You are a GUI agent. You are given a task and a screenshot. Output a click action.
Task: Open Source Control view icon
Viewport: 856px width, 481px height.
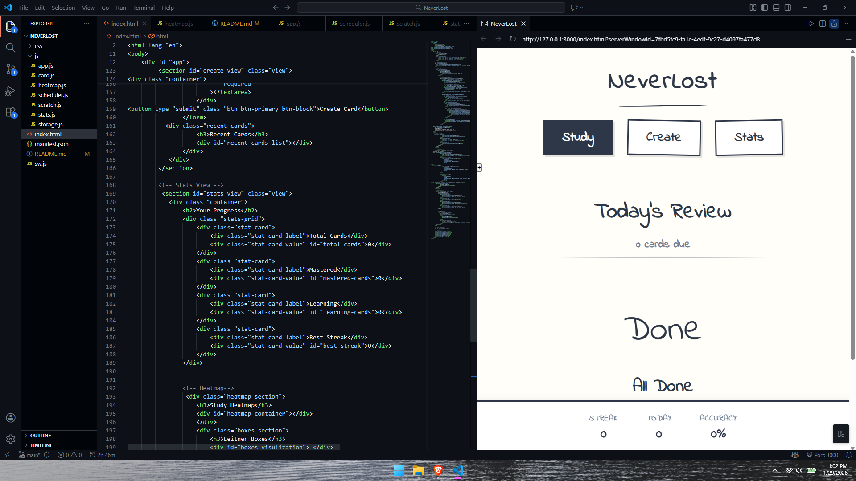(10, 69)
